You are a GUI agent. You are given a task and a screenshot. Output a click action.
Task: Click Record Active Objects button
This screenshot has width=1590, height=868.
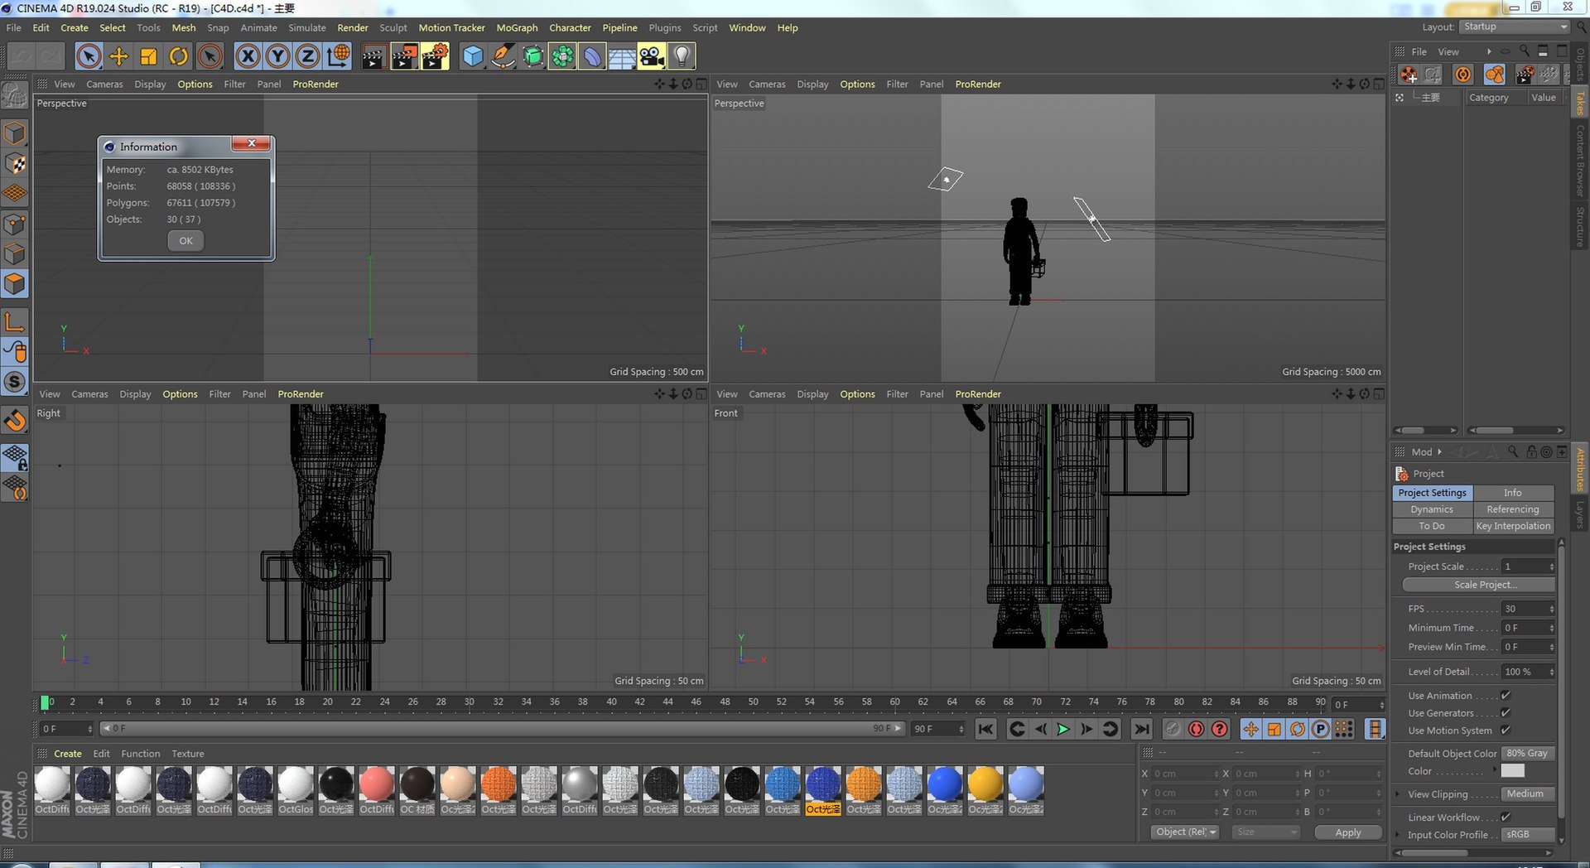(x=1197, y=729)
